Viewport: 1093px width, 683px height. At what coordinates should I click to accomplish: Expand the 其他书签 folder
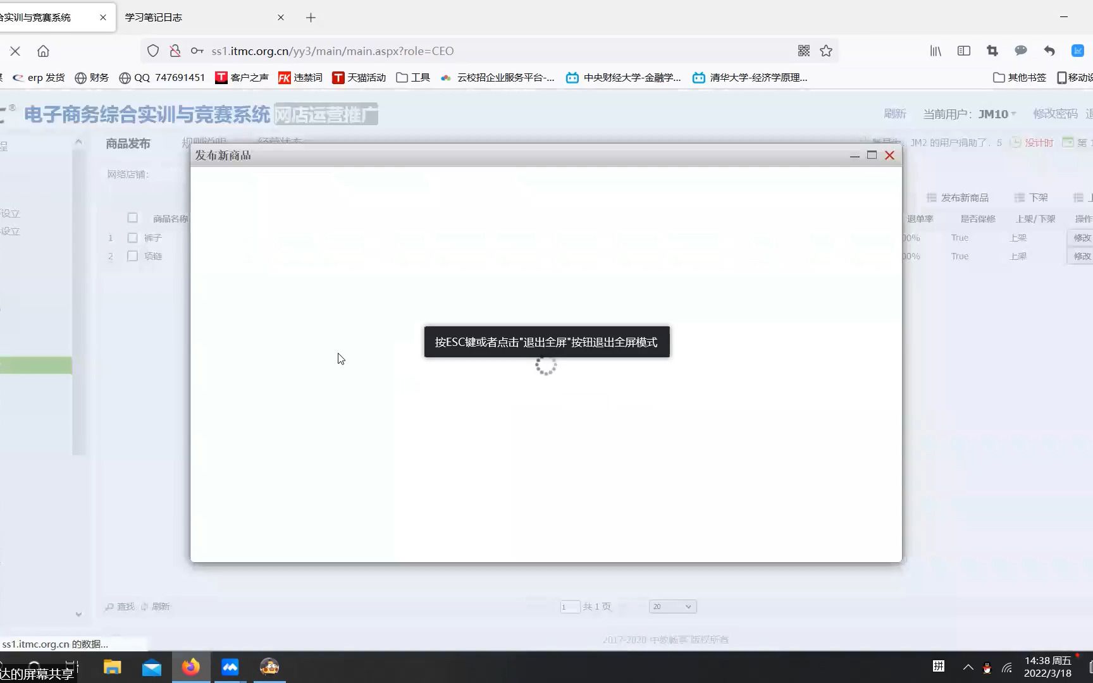[1020, 78]
